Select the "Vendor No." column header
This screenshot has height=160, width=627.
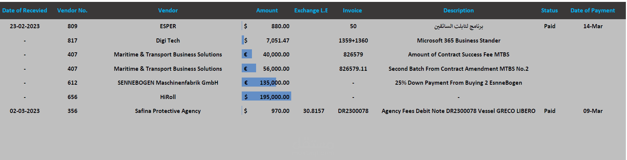click(72, 11)
